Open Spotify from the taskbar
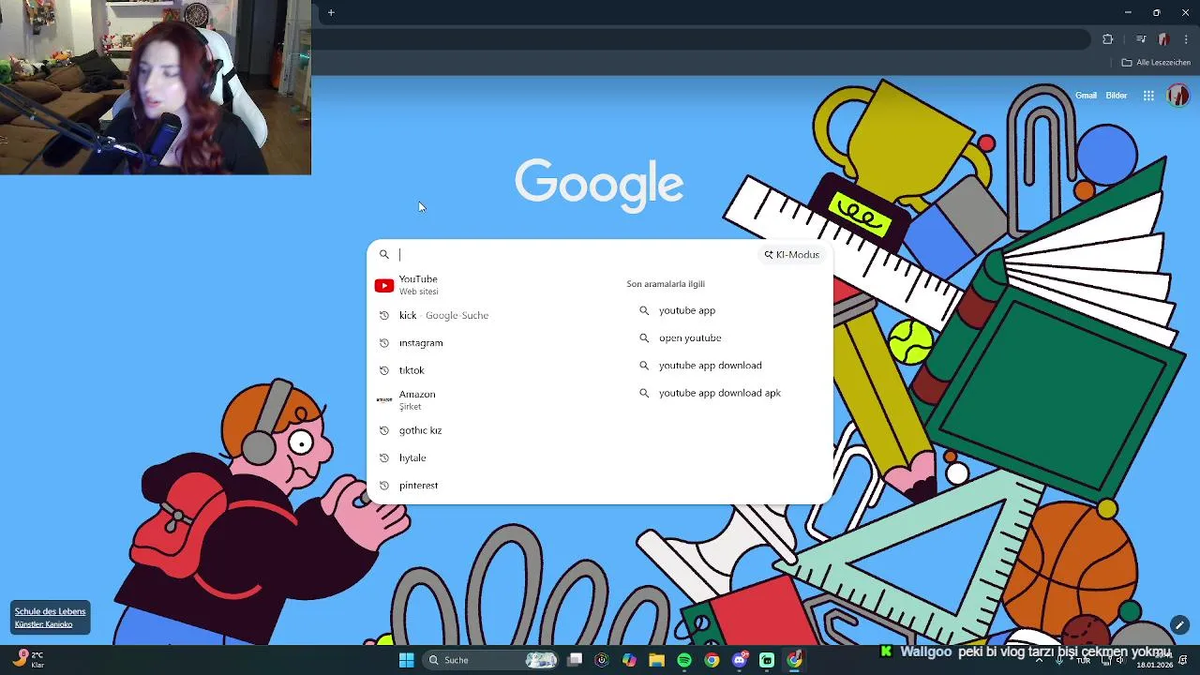Screen dimensions: 1200x675 (x=683, y=660)
